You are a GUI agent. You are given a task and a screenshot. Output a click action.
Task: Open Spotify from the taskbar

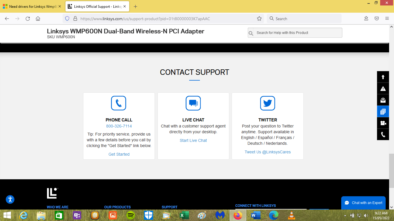[131, 215]
